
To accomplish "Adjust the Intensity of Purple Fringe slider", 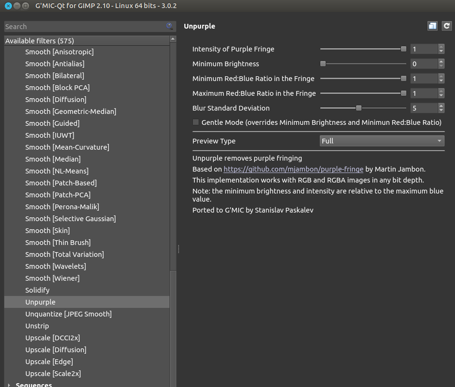I will 363,49.
